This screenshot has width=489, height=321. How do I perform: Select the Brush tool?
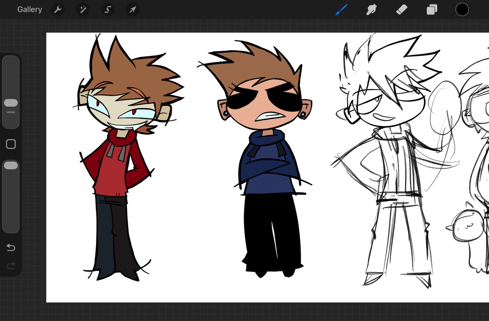tap(341, 10)
